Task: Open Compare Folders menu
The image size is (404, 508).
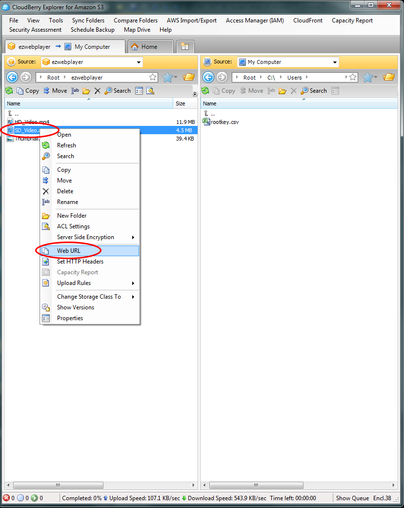Action: [x=136, y=20]
